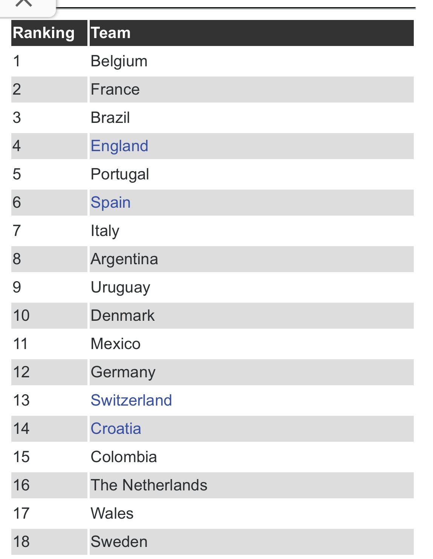Open the Spain team link
Image resolution: width=433 pixels, height=559 pixels.
coord(110,203)
